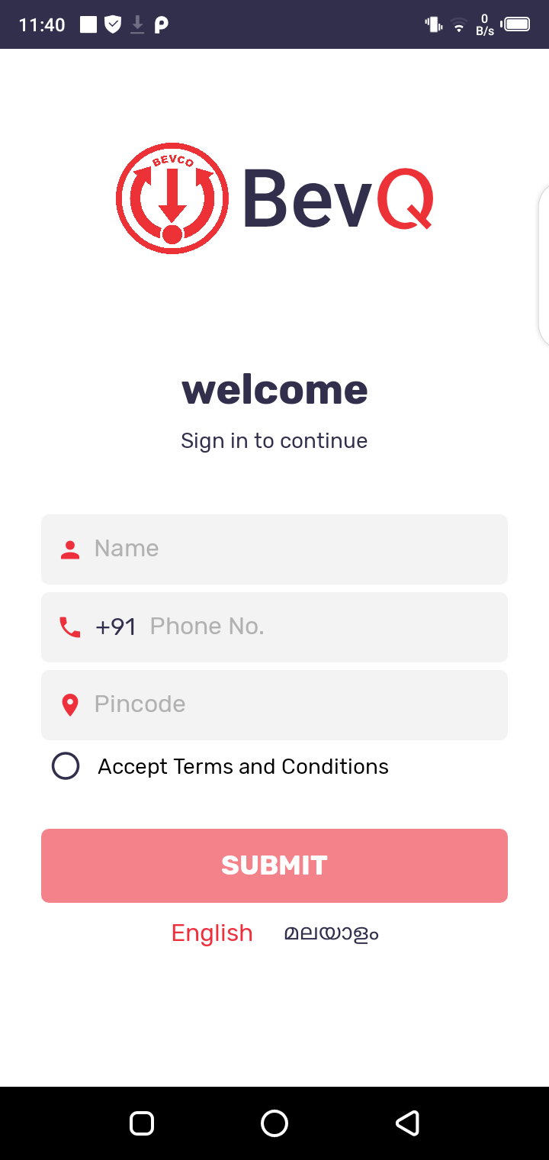Viewport: 549px width, 1160px height.
Task: Switch language to Malayalam
Action: [332, 933]
